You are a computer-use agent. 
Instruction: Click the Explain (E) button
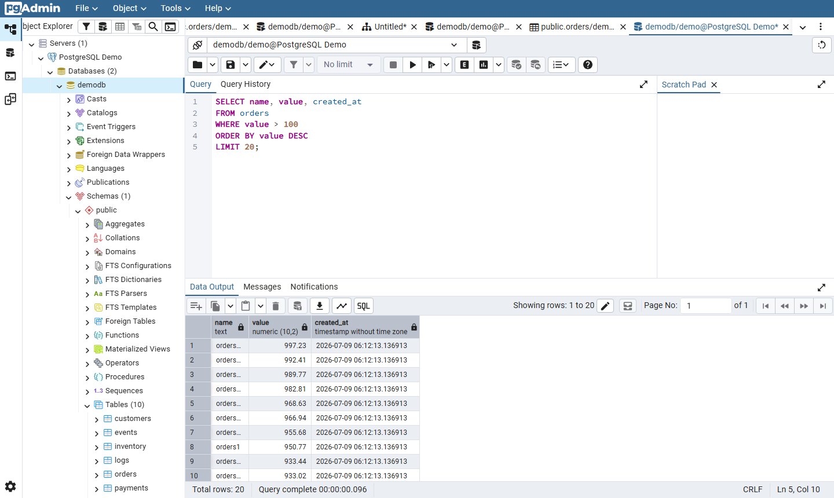[x=464, y=65]
